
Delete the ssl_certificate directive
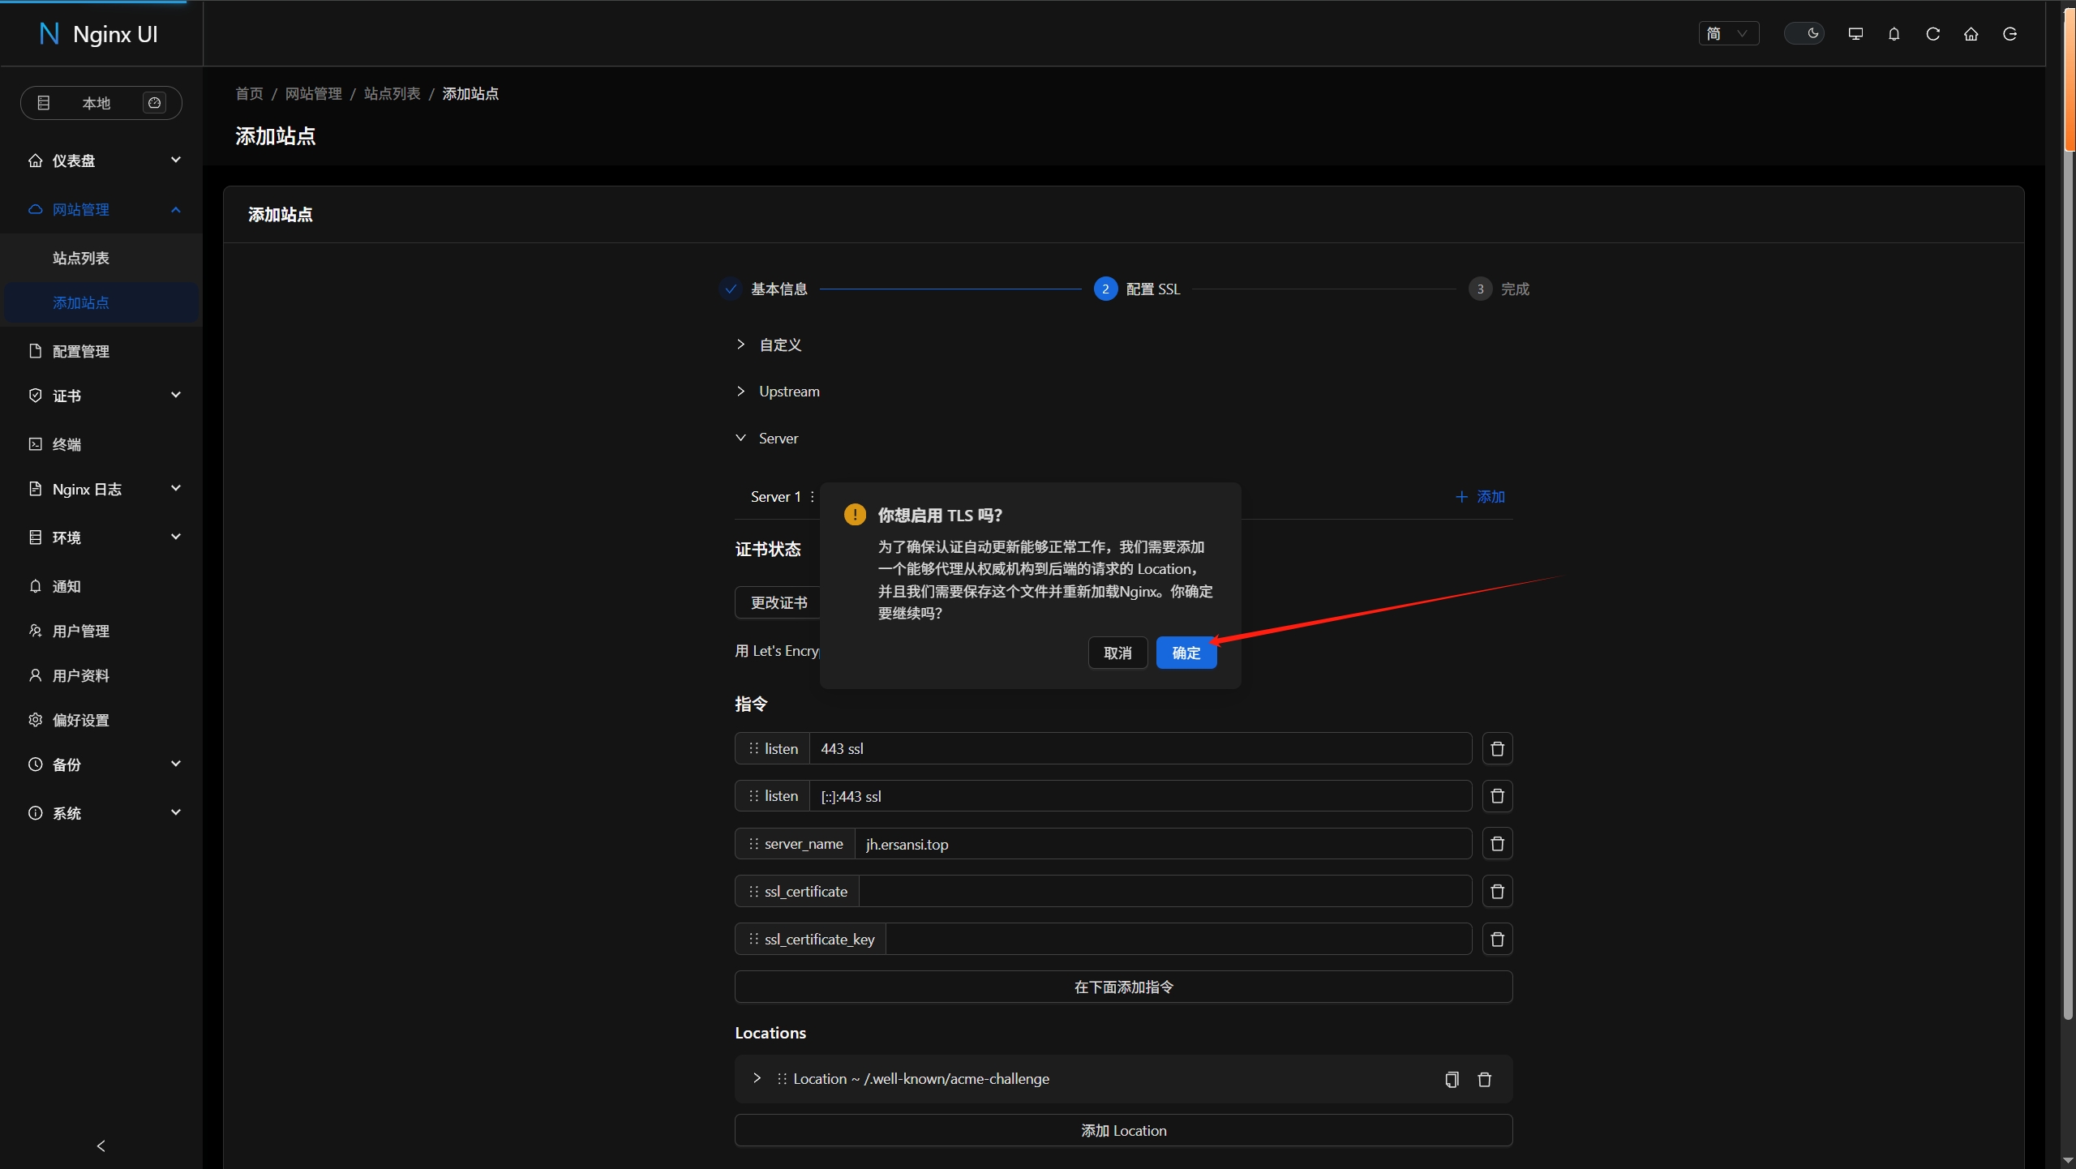(x=1497, y=892)
